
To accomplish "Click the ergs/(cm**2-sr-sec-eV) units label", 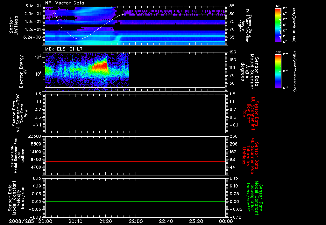I will (x=294, y=71).
